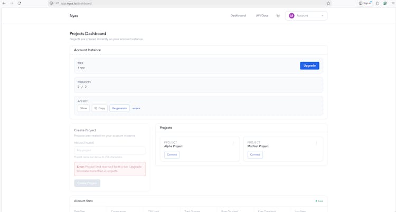This screenshot has width=396, height=212.
Task: Copy the API key to clipboard
Action: point(100,108)
